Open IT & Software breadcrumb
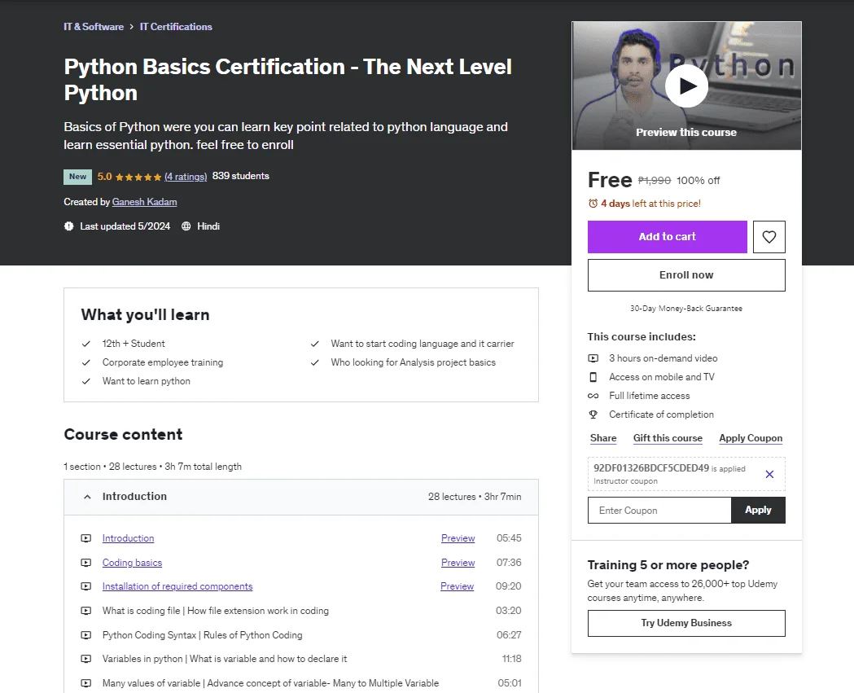 click(94, 27)
